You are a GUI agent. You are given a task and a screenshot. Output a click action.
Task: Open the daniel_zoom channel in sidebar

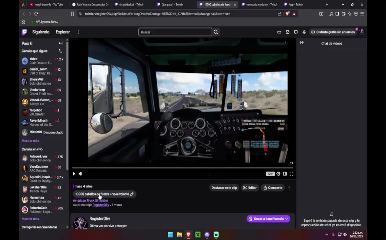(43, 71)
